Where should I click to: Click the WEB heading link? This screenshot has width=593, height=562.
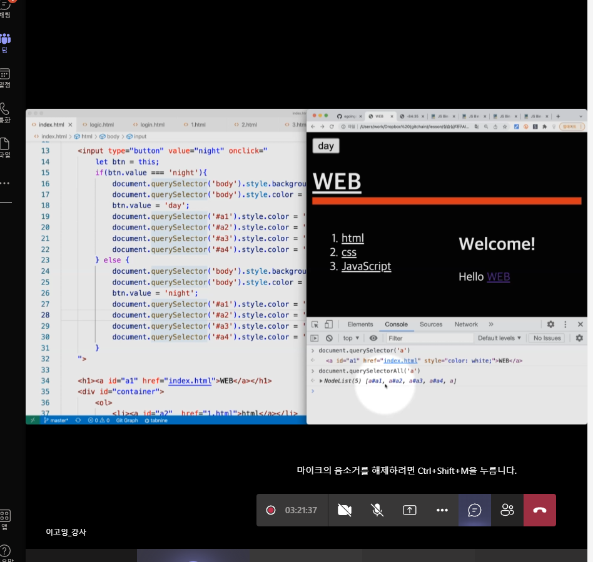(337, 182)
